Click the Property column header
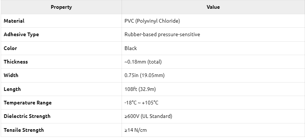 click(61, 7)
